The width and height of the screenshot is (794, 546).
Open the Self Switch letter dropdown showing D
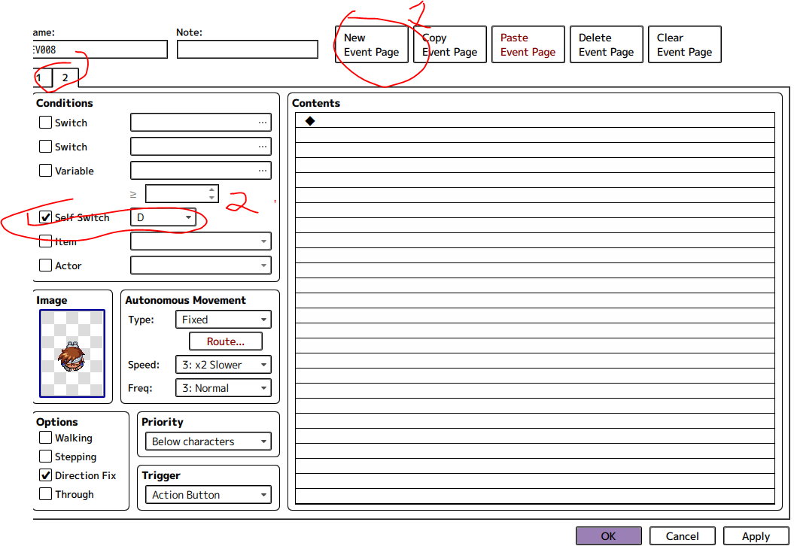pos(163,217)
